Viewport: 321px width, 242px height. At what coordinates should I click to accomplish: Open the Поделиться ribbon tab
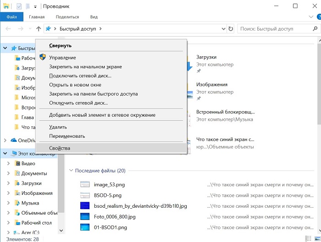tap(67, 17)
